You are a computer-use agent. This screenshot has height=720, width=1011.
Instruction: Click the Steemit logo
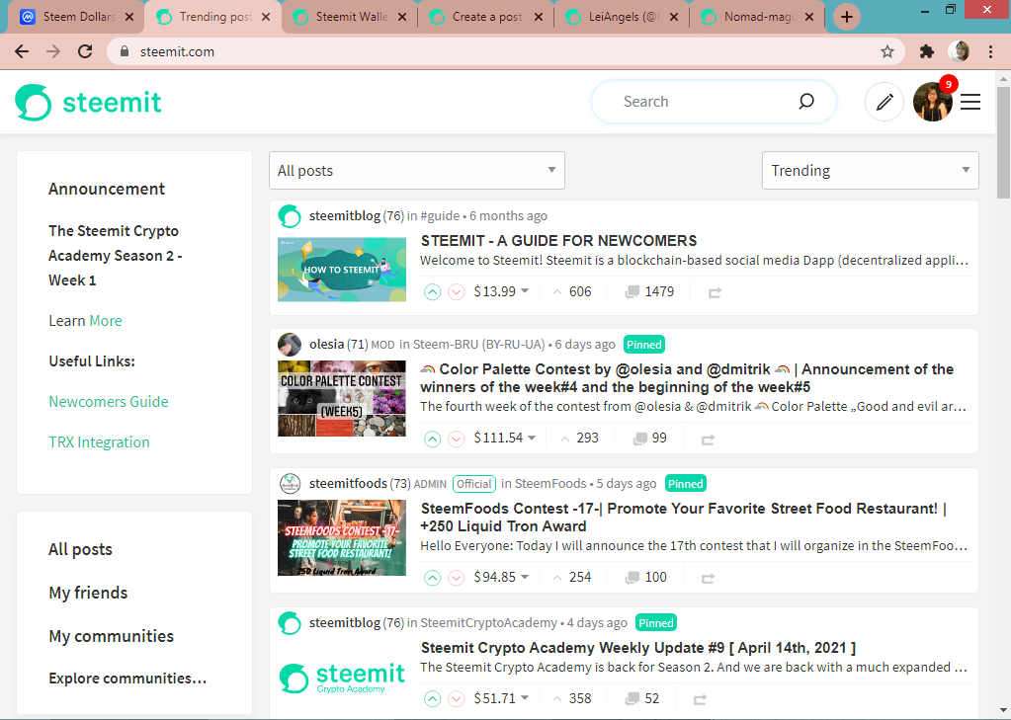point(88,103)
